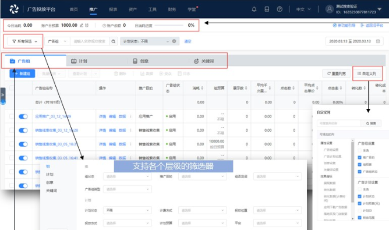Open more actions for 销售线索收集_03_05_18 row
The width and height of the screenshot is (389, 230).
pos(131,144)
